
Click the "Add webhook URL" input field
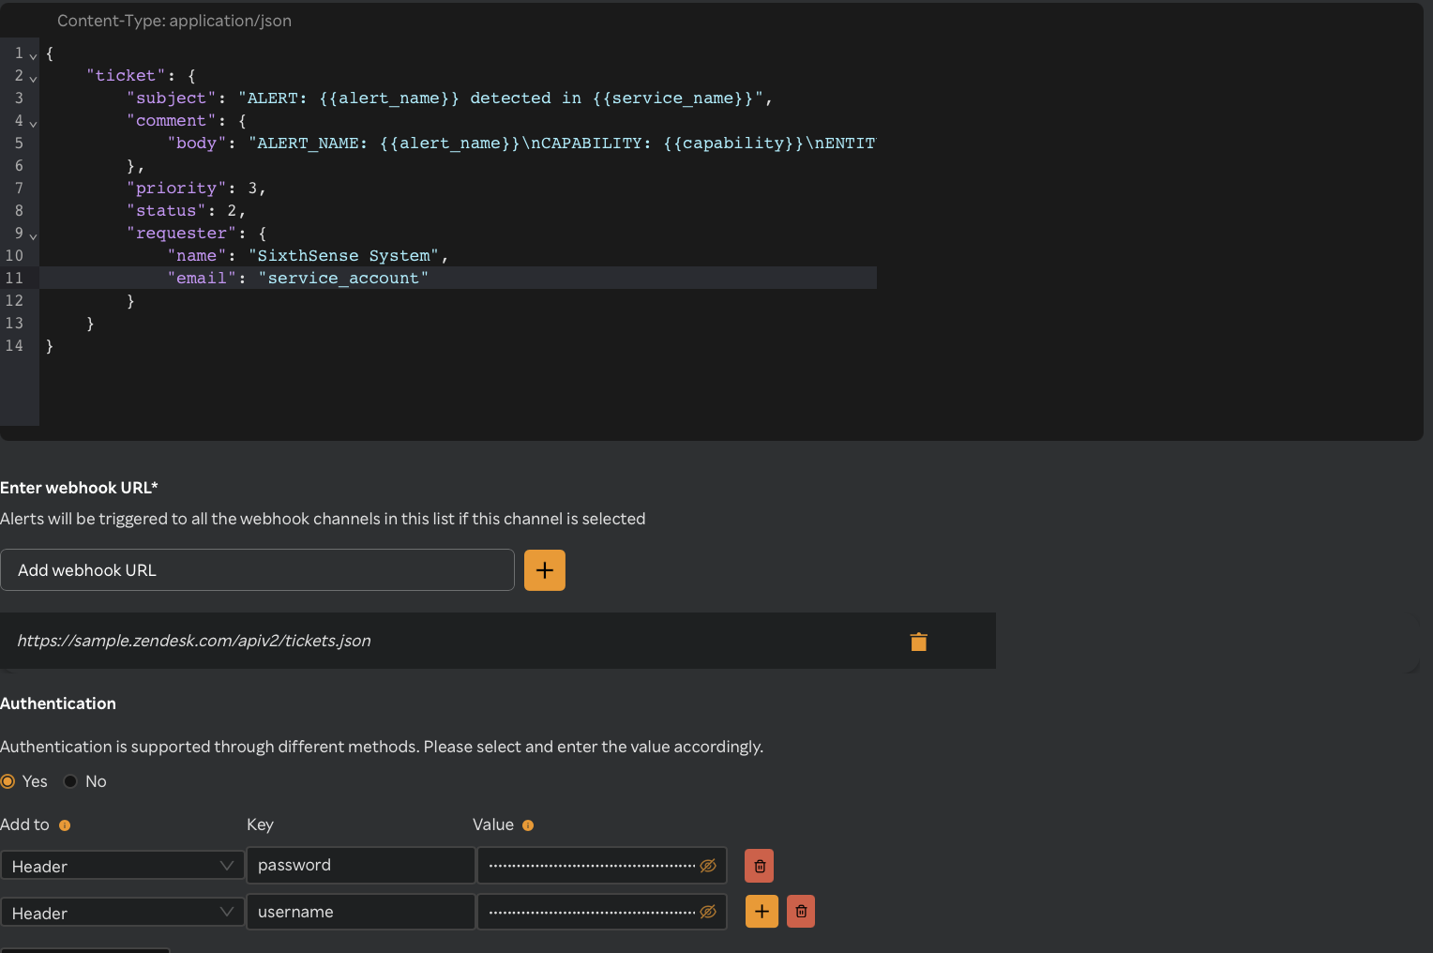tap(257, 569)
